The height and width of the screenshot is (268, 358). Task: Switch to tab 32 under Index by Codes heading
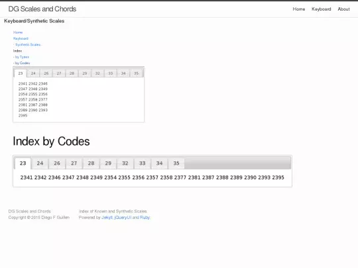click(x=125, y=163)
